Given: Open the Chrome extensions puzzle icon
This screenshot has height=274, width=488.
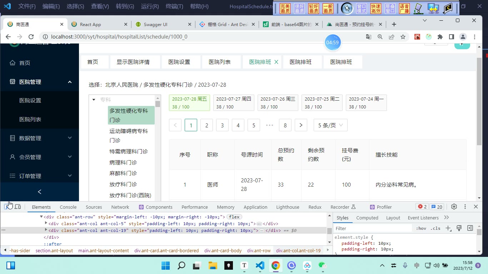Looking at the screenshot, I should 440,37.
